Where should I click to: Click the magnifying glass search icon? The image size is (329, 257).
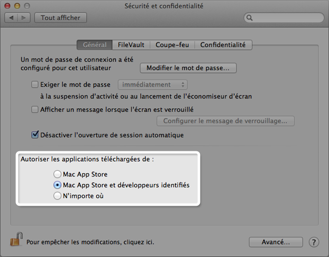coord(249,18)
